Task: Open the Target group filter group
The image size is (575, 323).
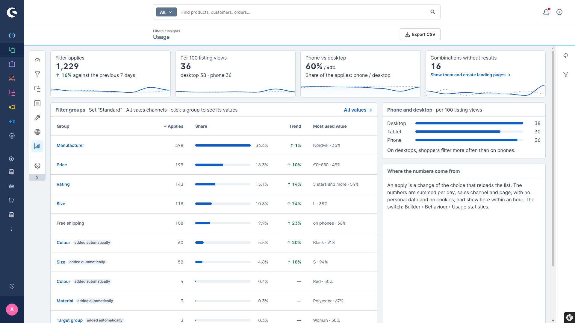Action: (69, 320)
